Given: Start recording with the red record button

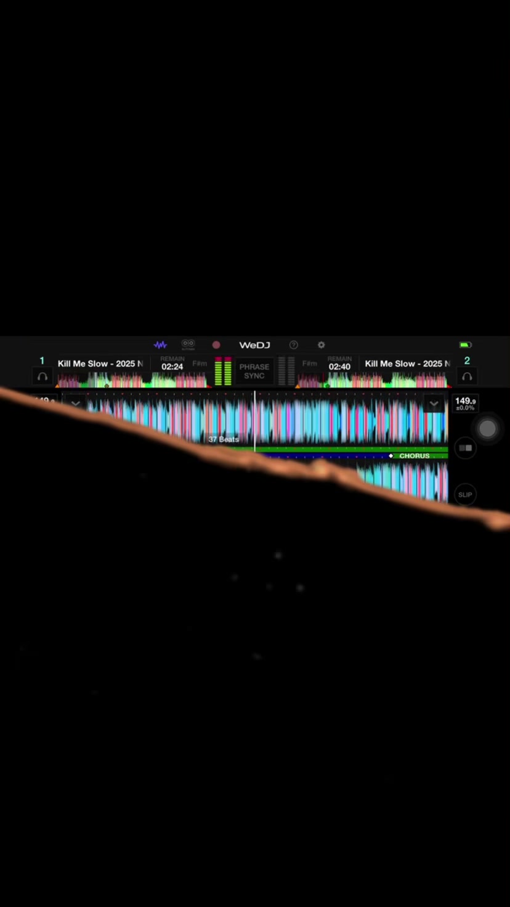Looking at the screenshot, I should [216, 345].
